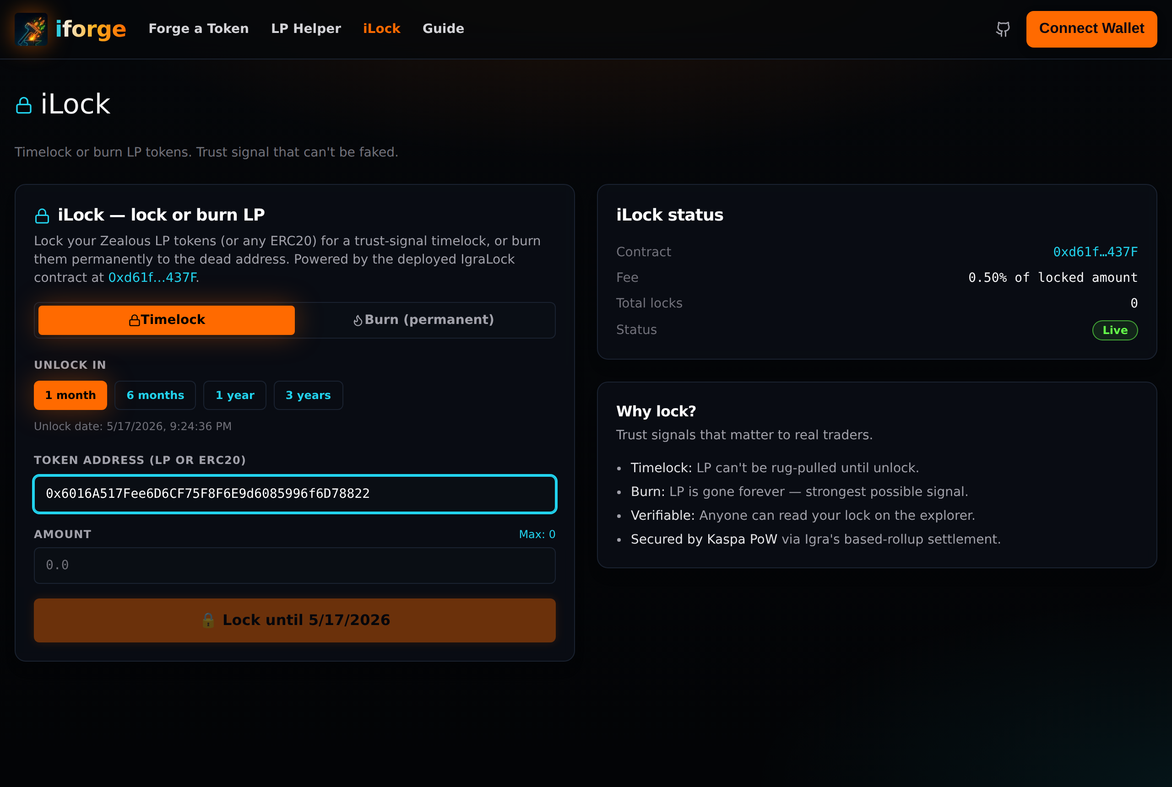Choose 6 months unlock period
Image resolution: width=1172 pixels, height=787 pixels.
tap(155, 395)
